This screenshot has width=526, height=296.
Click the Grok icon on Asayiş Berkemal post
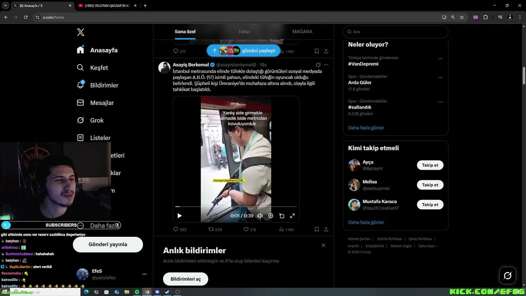click(318, 65)
